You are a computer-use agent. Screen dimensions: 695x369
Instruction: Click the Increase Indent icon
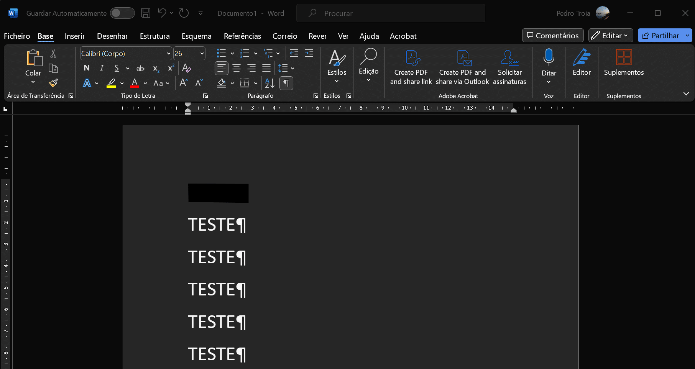click(x=309, y=53)
